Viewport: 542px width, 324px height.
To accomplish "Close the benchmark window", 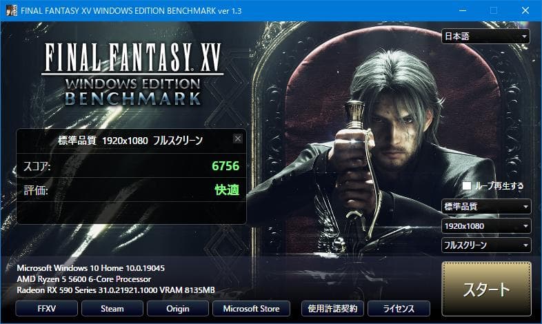I will [x=525, y=11].
